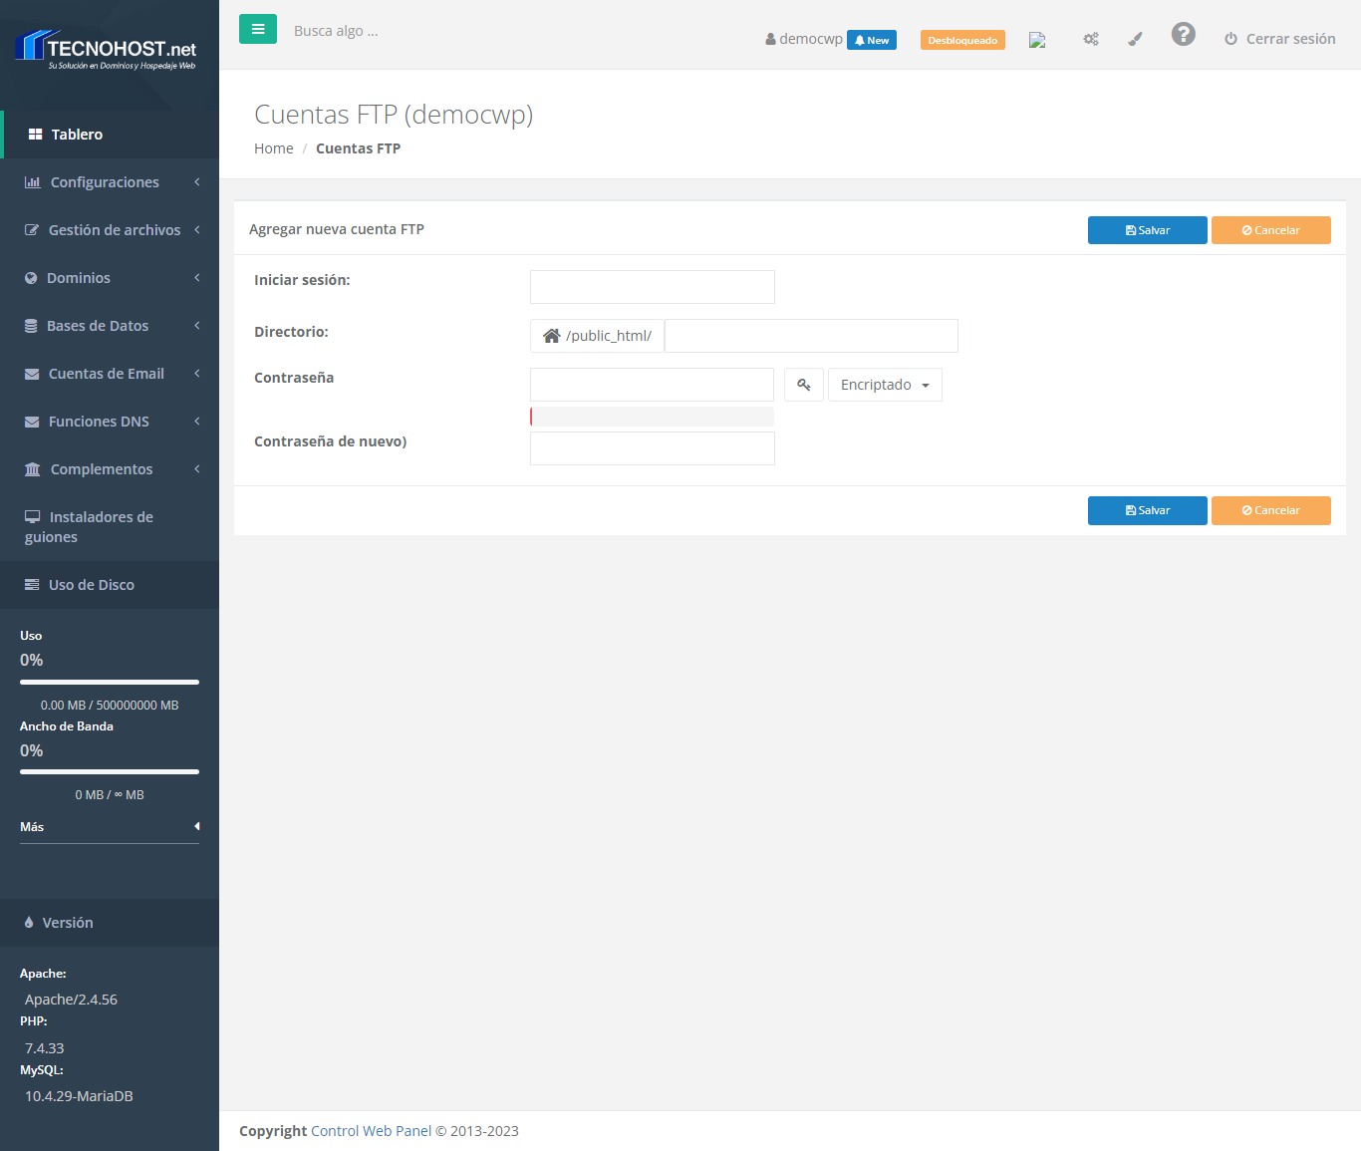Open the Encriptado dropdown

click(885, 385)
